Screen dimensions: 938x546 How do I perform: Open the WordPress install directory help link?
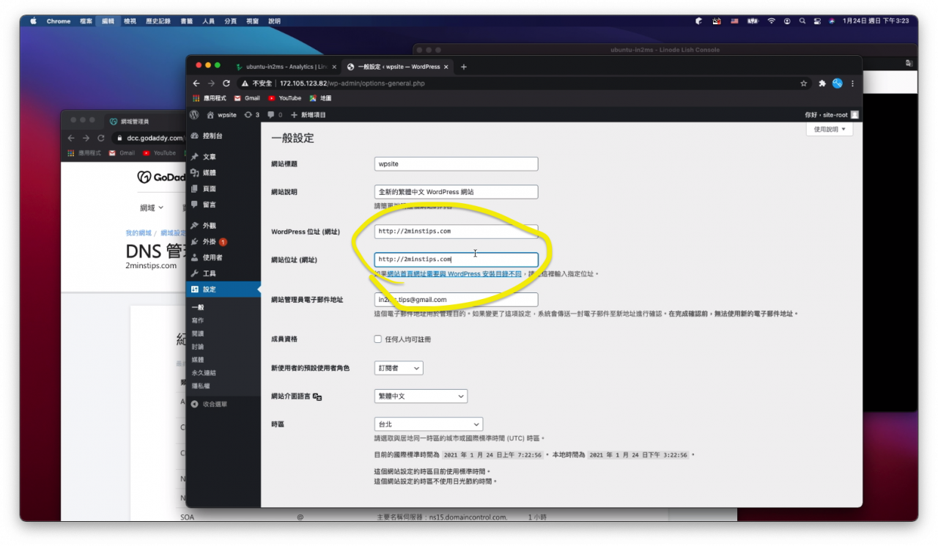click(x=454, y=274)
